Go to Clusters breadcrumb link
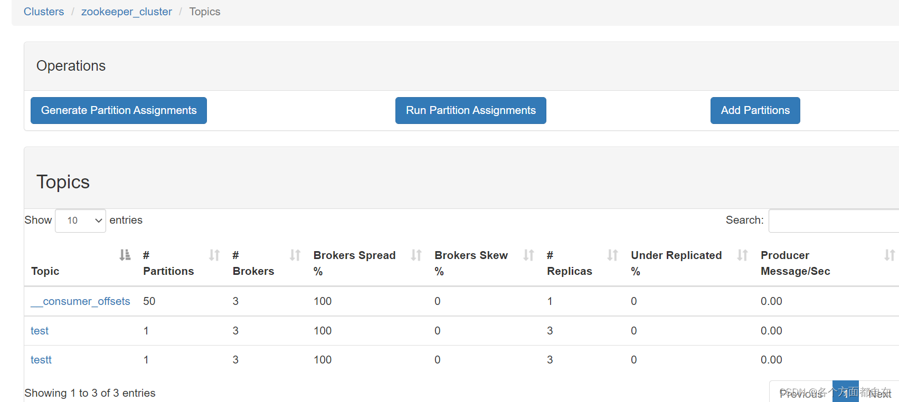This screenshot has width=899, height=402. pyautogui.click(x=44, y=12)
